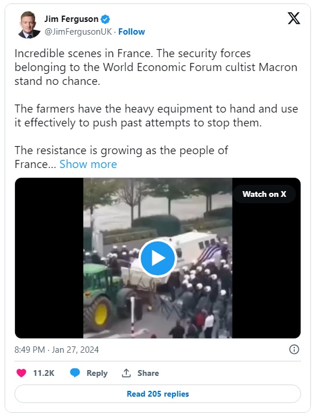Open the @JimFergusonUK handle link
Screen dimensions: 315x418
coord(78,32)
